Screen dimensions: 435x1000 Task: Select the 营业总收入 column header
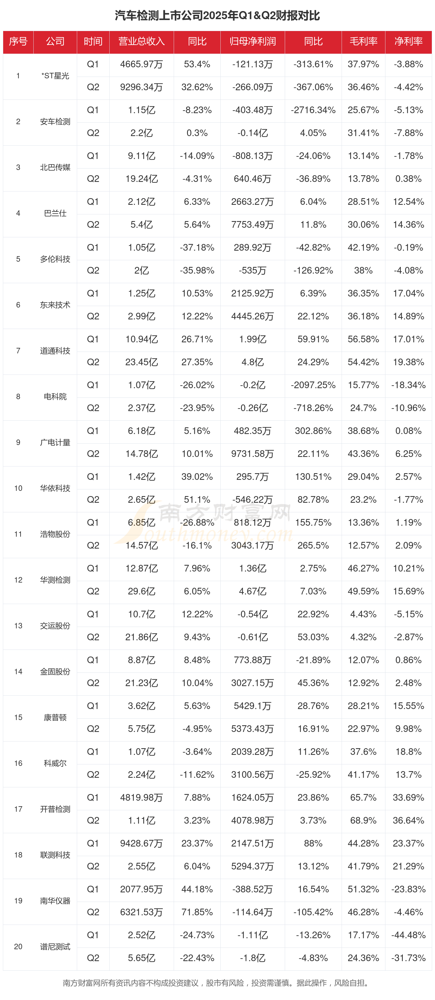[x=141, y=41]
